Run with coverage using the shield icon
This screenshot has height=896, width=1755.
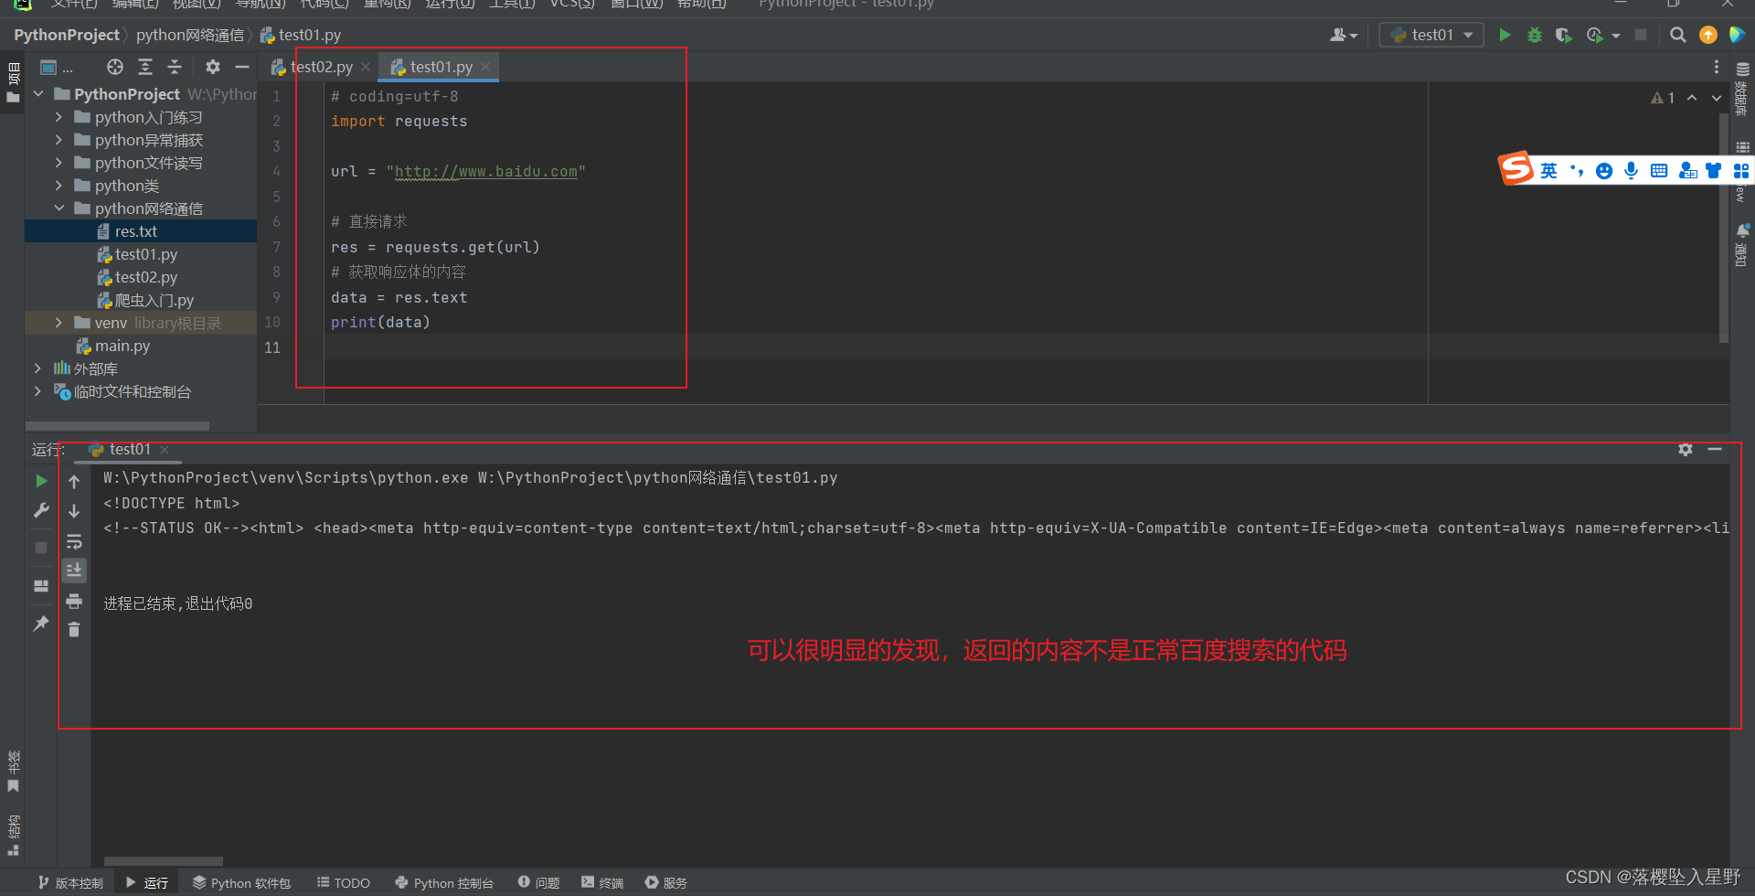pyautogui.click(x=1564, y=35)
